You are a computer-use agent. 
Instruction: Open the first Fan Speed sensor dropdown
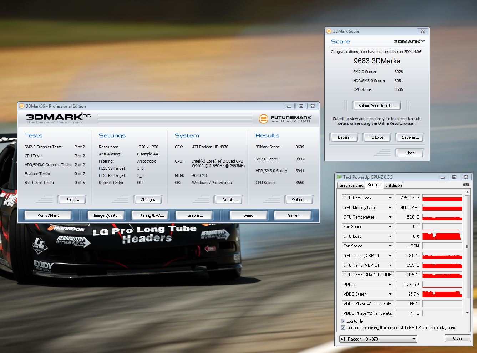(x=390, y=227)
